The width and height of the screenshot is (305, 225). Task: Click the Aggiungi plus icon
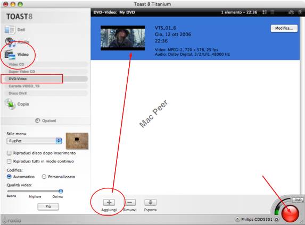[x=109, y=203]
